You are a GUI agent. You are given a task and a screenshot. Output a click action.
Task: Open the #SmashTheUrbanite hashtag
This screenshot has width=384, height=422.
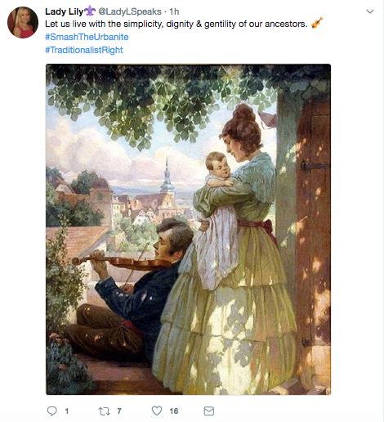coord(87,37)
